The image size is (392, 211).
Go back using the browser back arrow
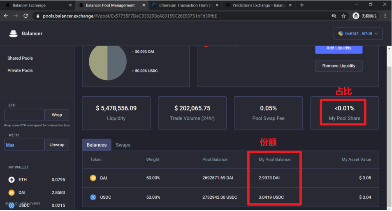coord(6,16)
